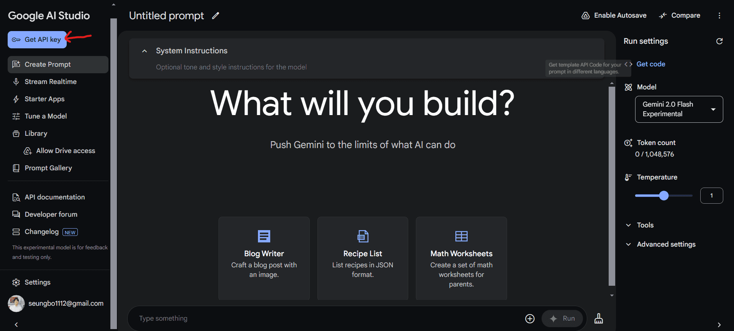Allow Drive access under Library
The image size is (734, 331).
coord(65,151)
